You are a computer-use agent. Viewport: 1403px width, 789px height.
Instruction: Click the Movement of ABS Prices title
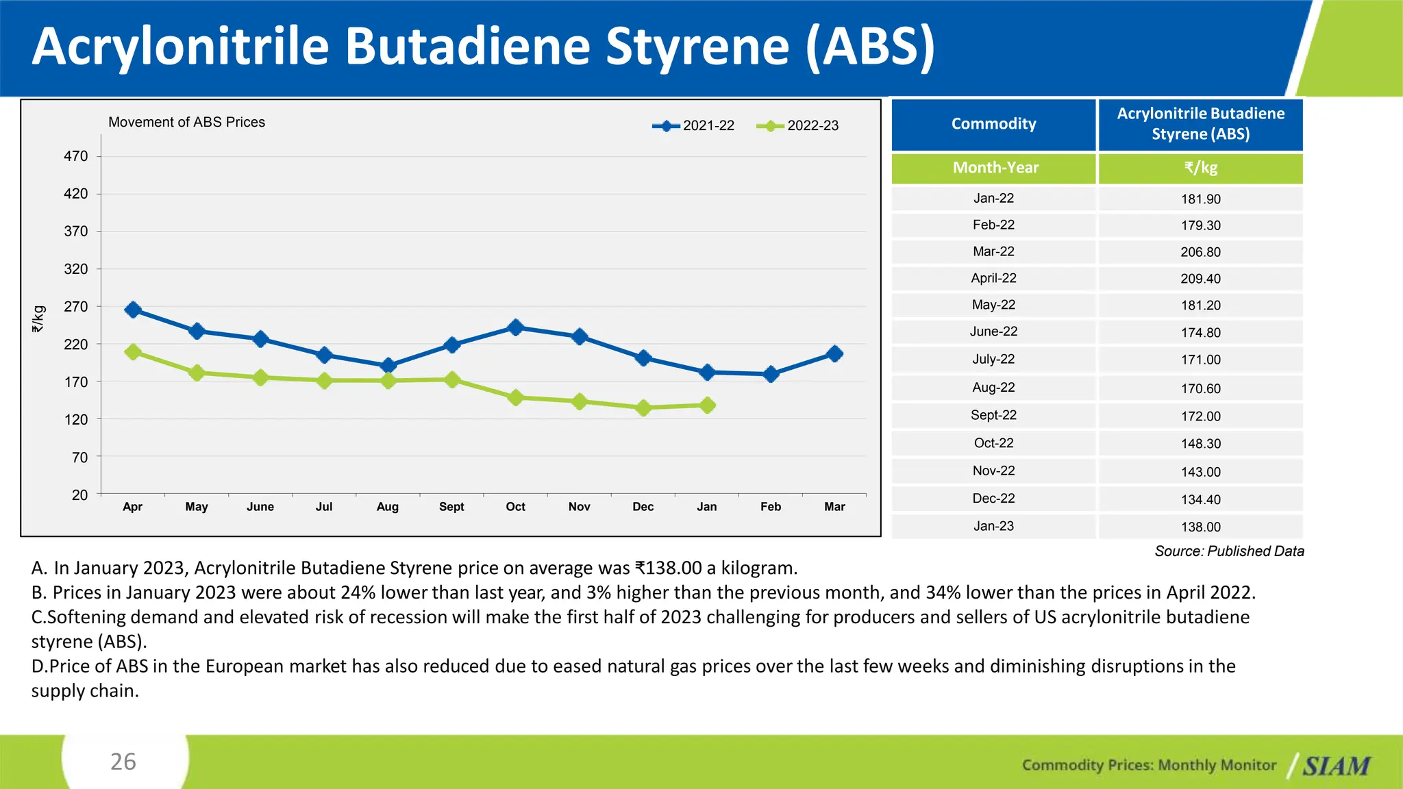click(186, 122)
